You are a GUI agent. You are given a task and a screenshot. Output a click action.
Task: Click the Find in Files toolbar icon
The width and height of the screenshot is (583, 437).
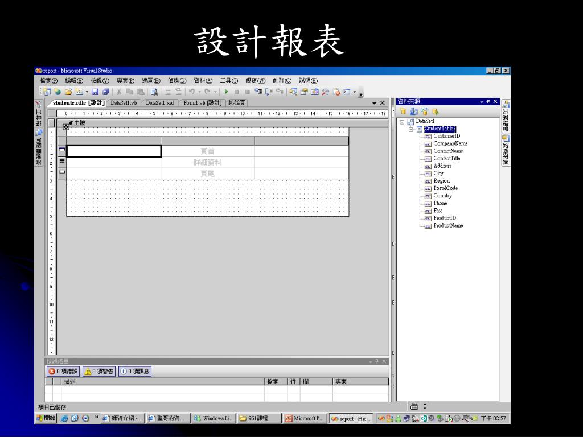pos(154,92)
